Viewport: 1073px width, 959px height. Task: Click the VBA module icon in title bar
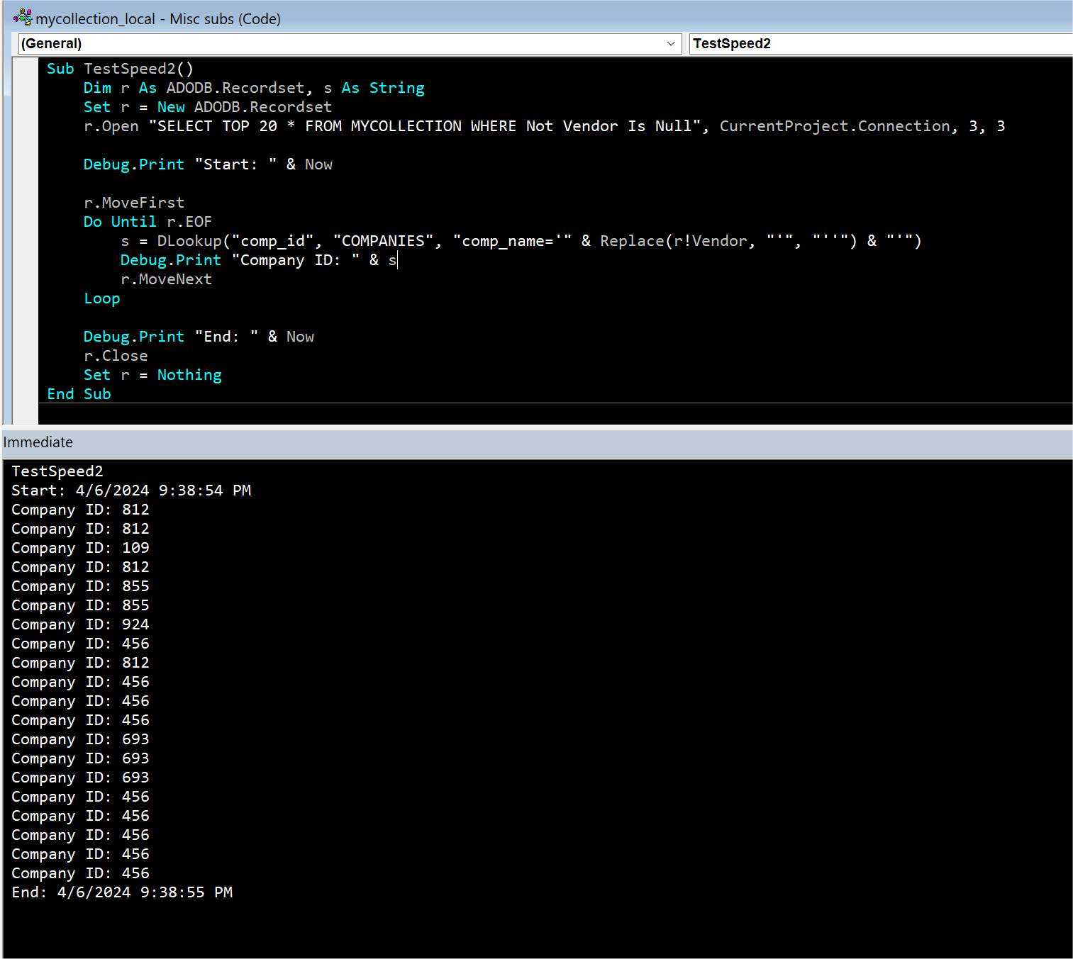23,17
